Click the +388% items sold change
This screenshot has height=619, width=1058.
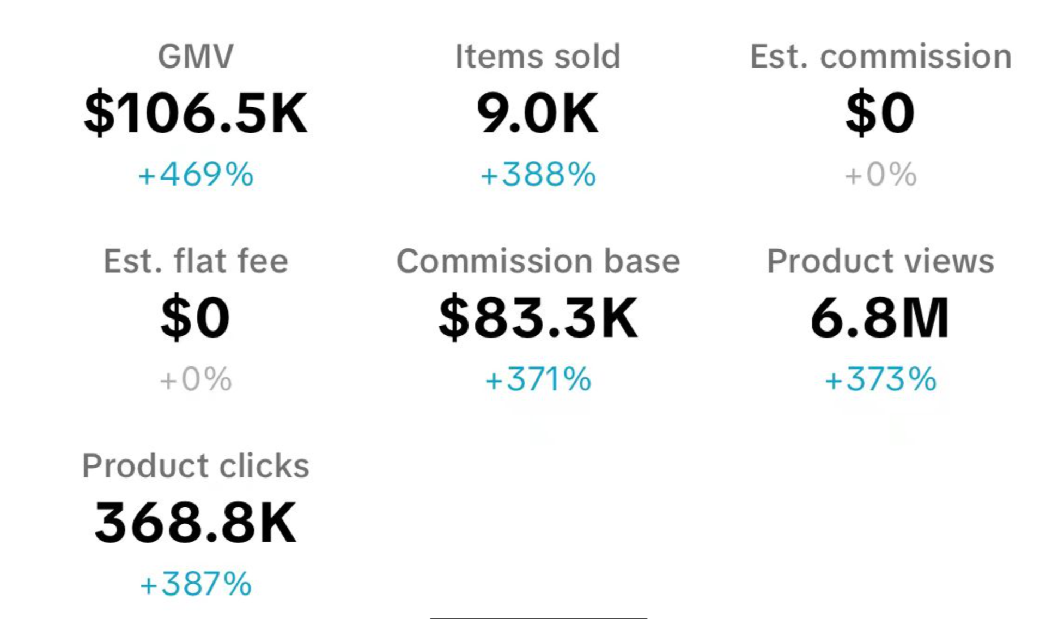[538, 175]
